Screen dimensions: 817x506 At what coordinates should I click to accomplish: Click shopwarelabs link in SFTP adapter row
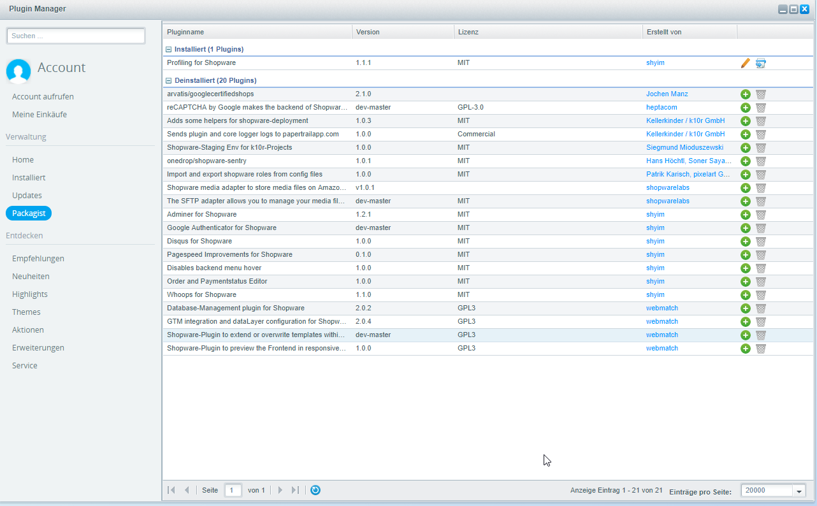pyautogui.click(x=668, y=201)
